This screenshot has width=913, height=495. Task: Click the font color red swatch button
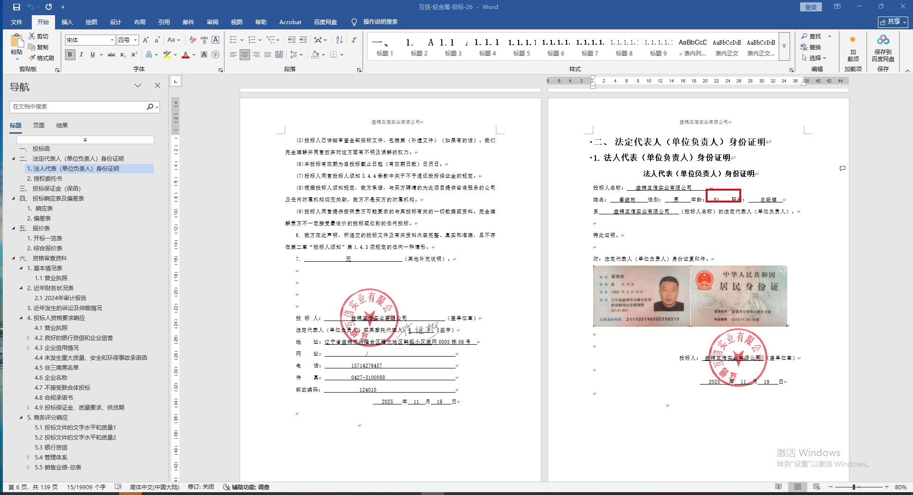[x=186, y=55]
